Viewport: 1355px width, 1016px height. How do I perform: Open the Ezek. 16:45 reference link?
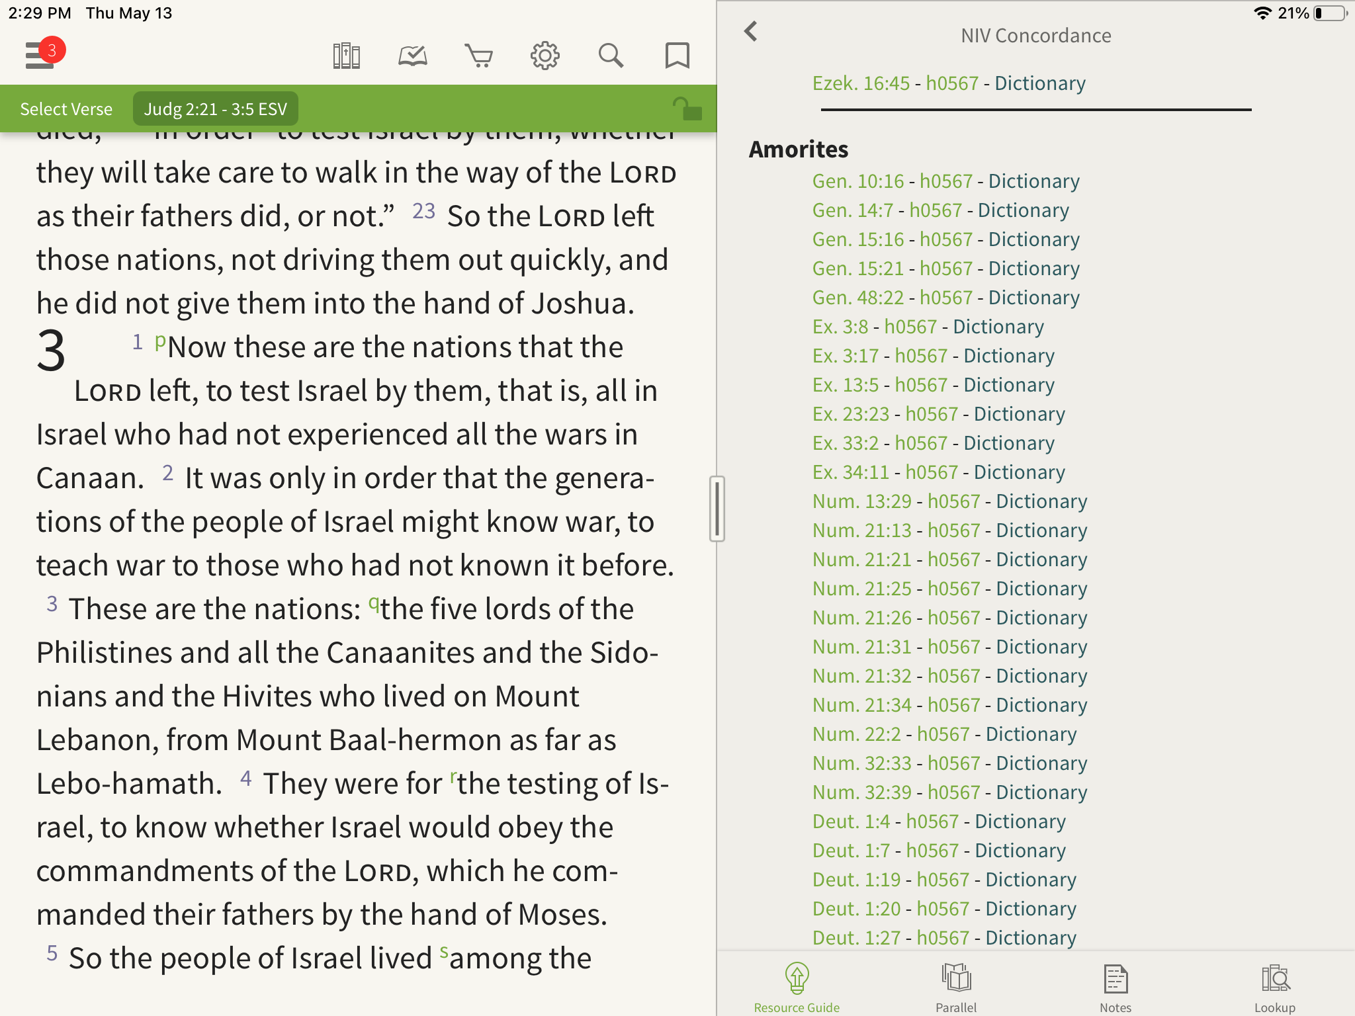pos(861,83)
